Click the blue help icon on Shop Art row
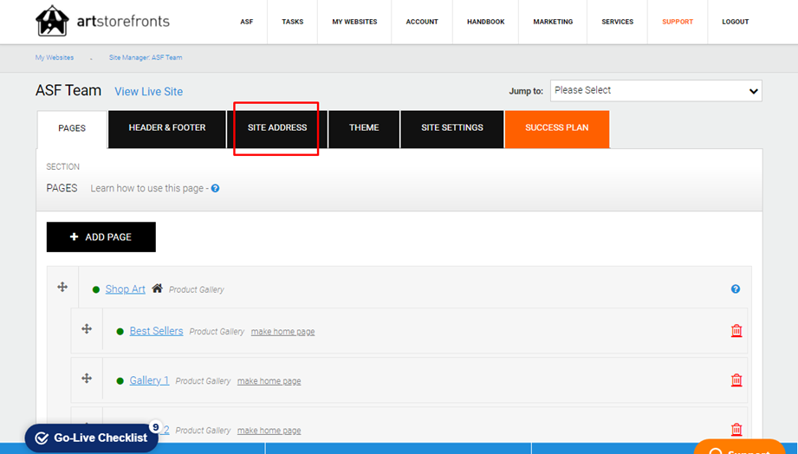Screen dimensions: 798x454 pos(736,289)
